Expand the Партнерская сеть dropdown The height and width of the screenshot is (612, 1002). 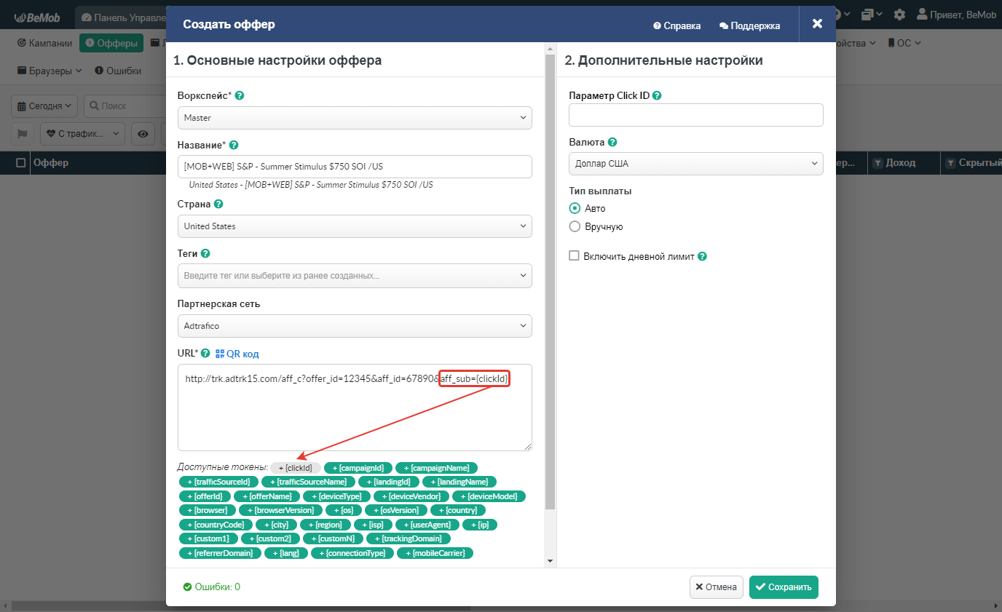coord(355,326)
